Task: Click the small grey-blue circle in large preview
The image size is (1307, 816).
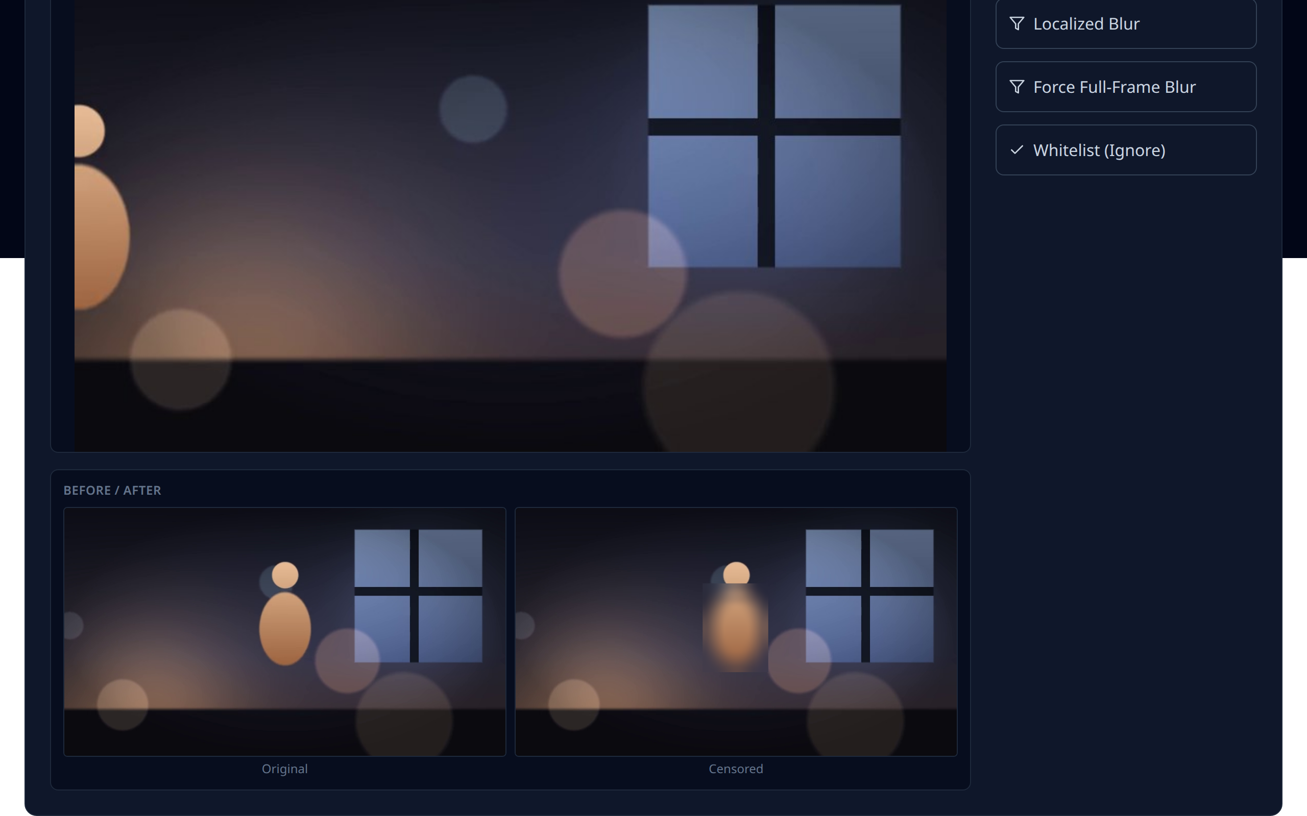Action: [473, 109]
